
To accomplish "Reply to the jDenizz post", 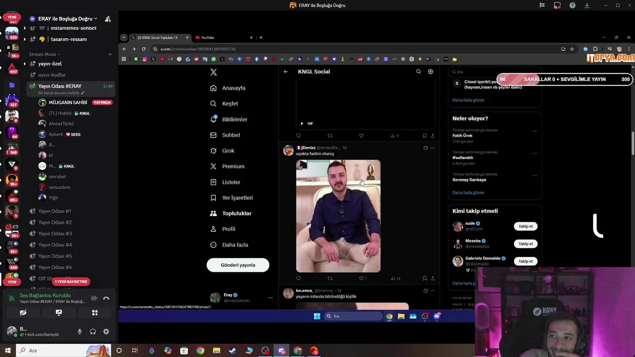I will coord(298,279).
